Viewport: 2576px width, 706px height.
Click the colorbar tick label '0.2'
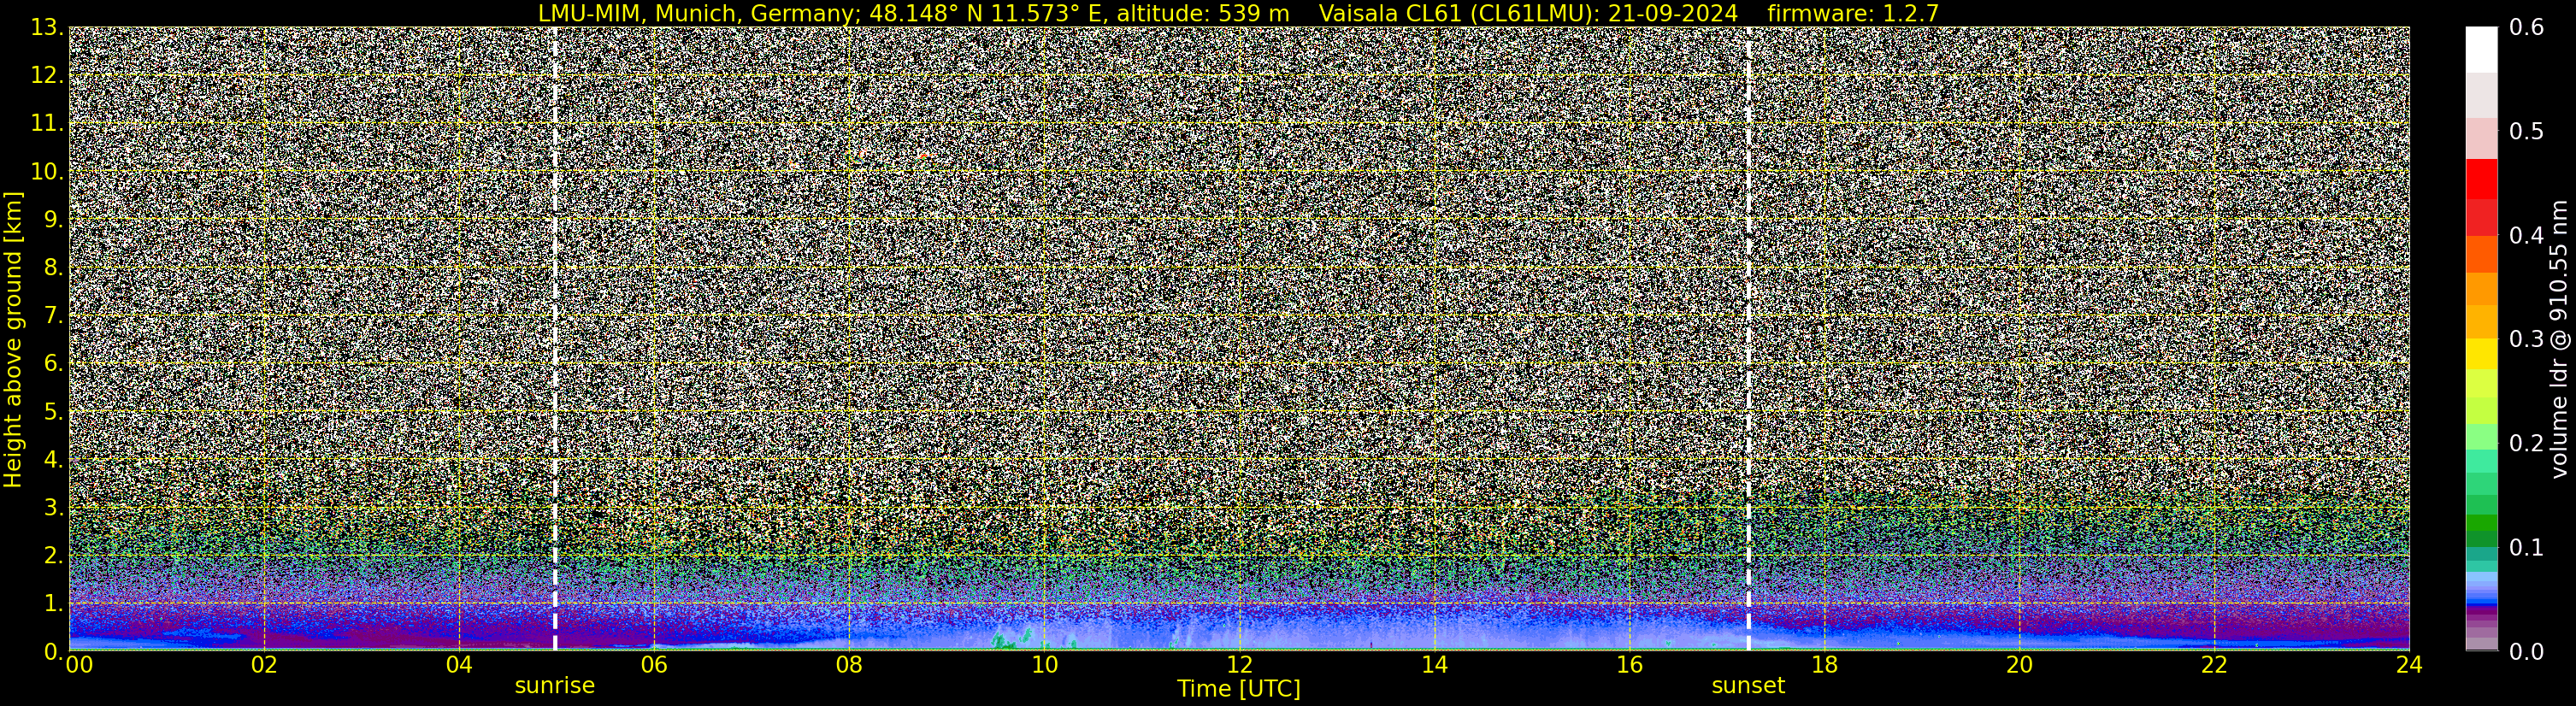[2527, 443]
